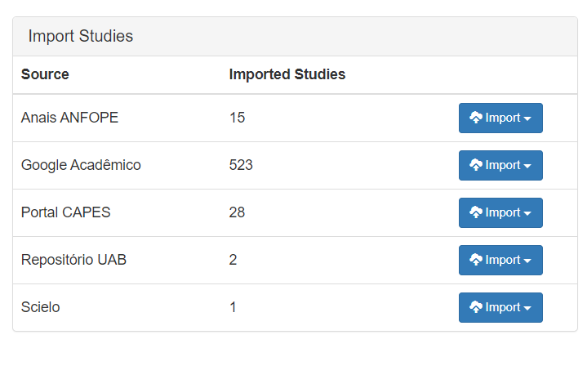The width and height of the screenshot is (587, 366).
Task: Expand the Google Acadêmico Import dropdown caret
Action: 527,167
